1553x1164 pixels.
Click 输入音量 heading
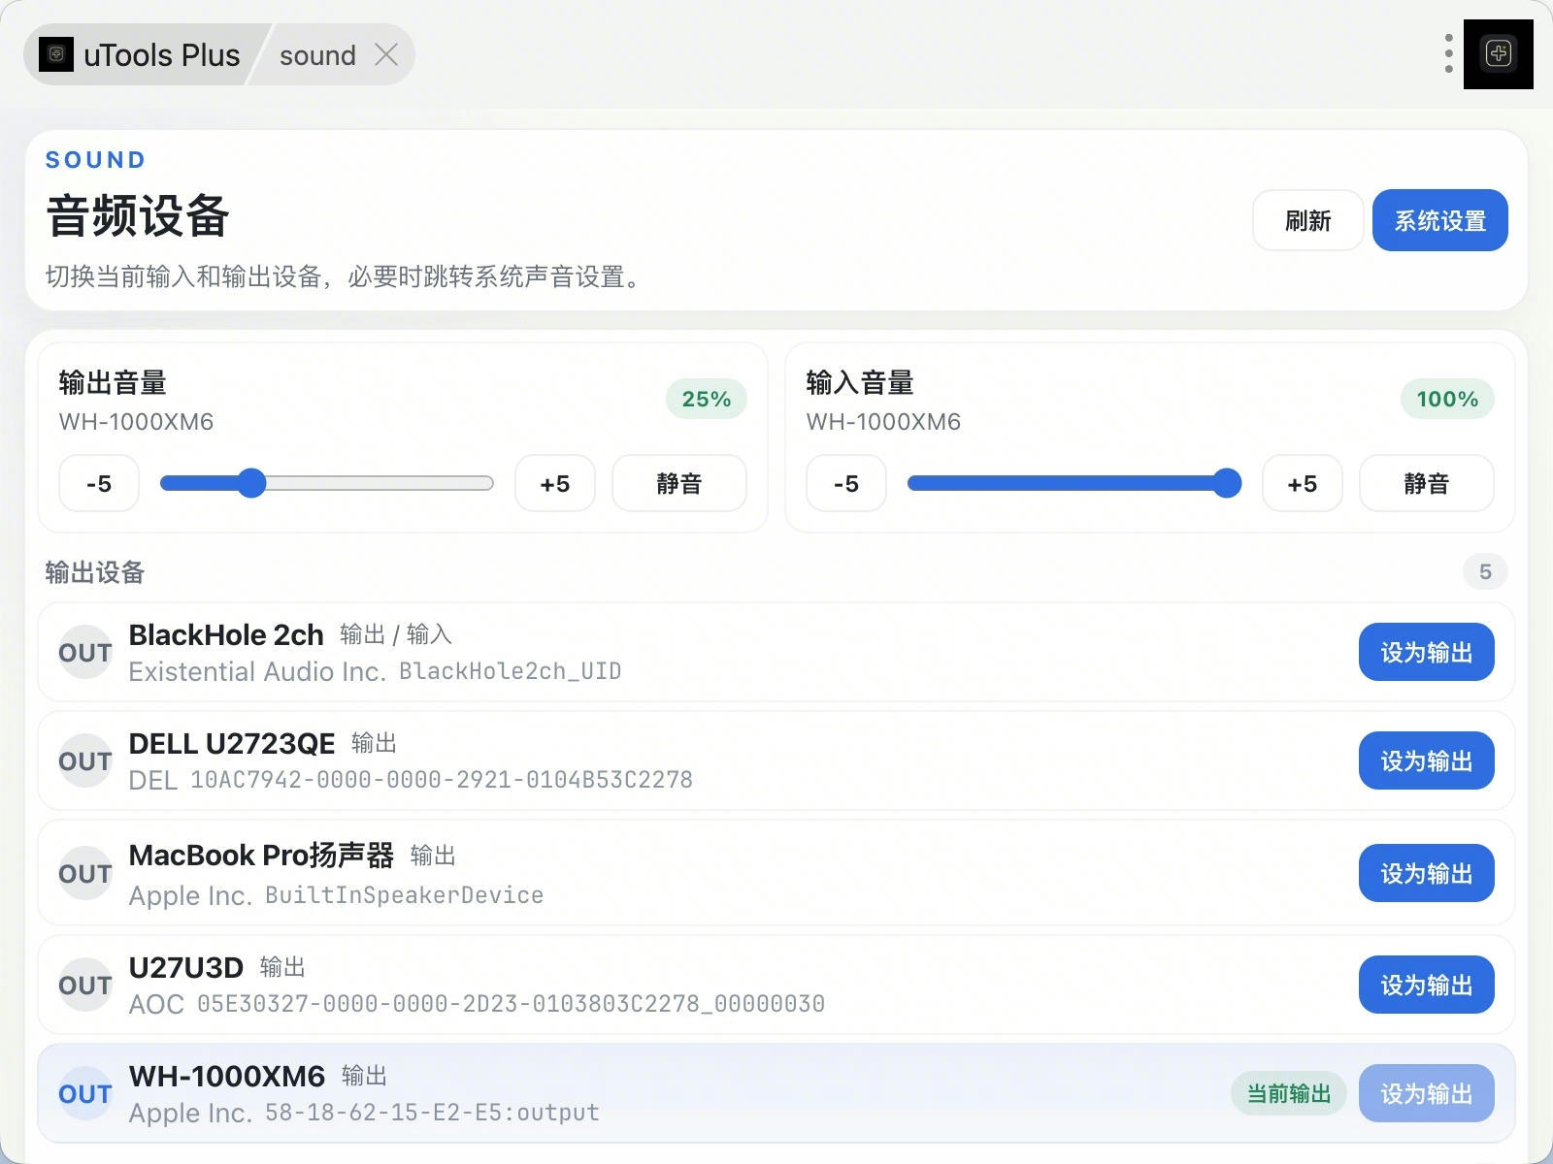pos(860,383)
